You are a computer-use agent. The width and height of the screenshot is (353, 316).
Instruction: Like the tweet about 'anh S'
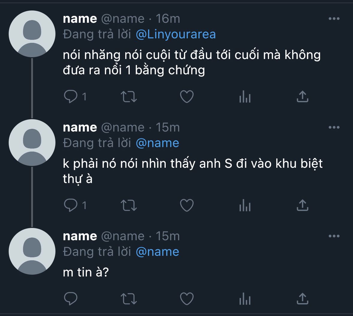[x=187, y=205]
